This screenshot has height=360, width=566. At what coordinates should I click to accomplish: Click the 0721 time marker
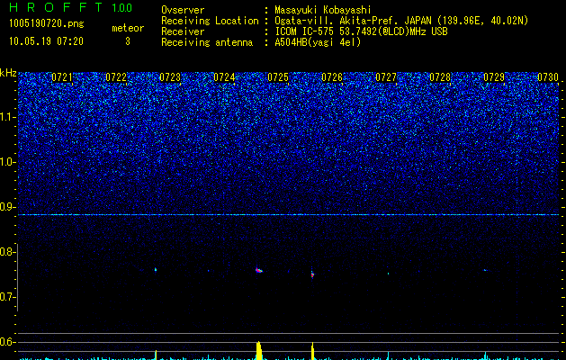(62, 77)
